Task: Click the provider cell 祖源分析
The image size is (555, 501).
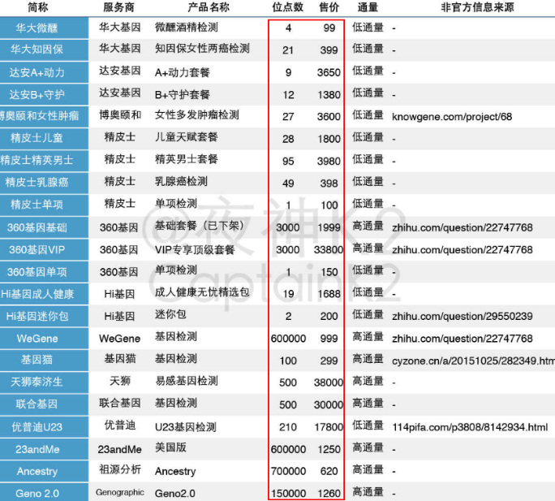Action: point(120,469)
